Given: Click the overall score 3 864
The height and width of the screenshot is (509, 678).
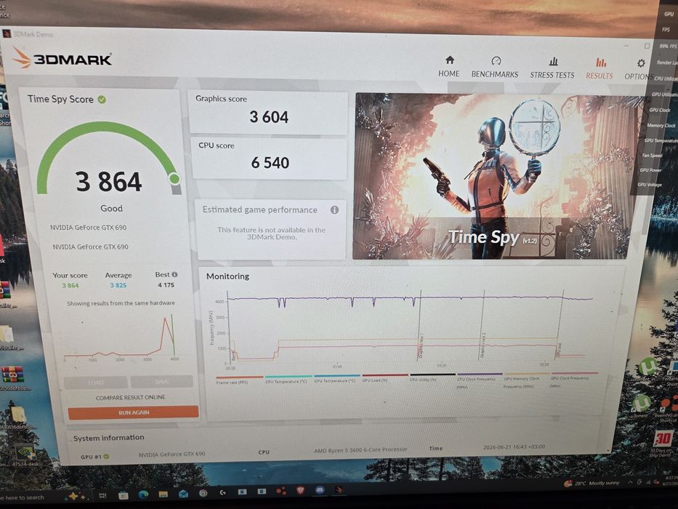Looking at the screenshot, I should tap(108, 181).
